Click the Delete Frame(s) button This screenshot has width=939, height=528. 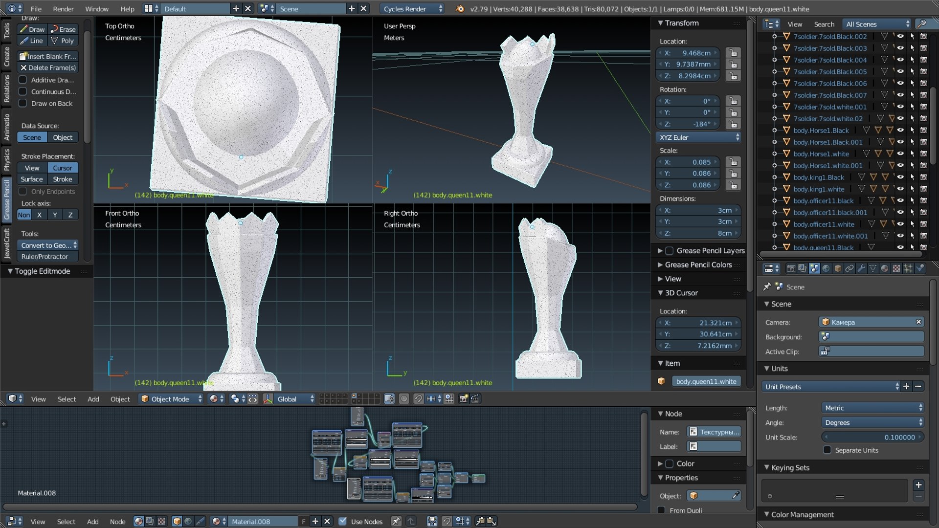48,68
